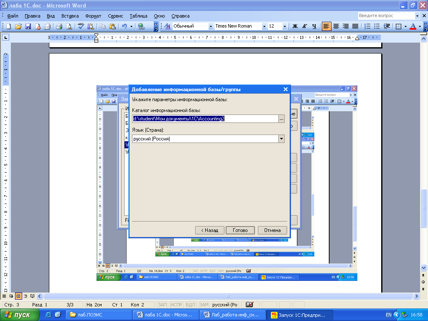
Task: Apply the red font color swatch
Action: point(413,26)
